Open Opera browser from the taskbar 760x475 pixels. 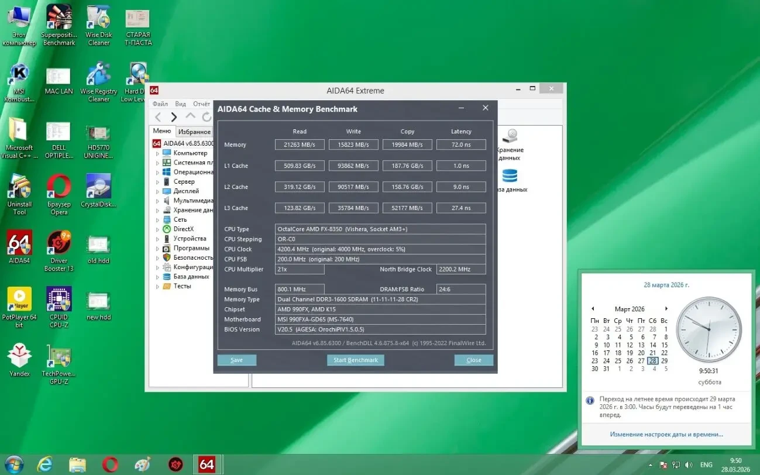click(110, 464)
